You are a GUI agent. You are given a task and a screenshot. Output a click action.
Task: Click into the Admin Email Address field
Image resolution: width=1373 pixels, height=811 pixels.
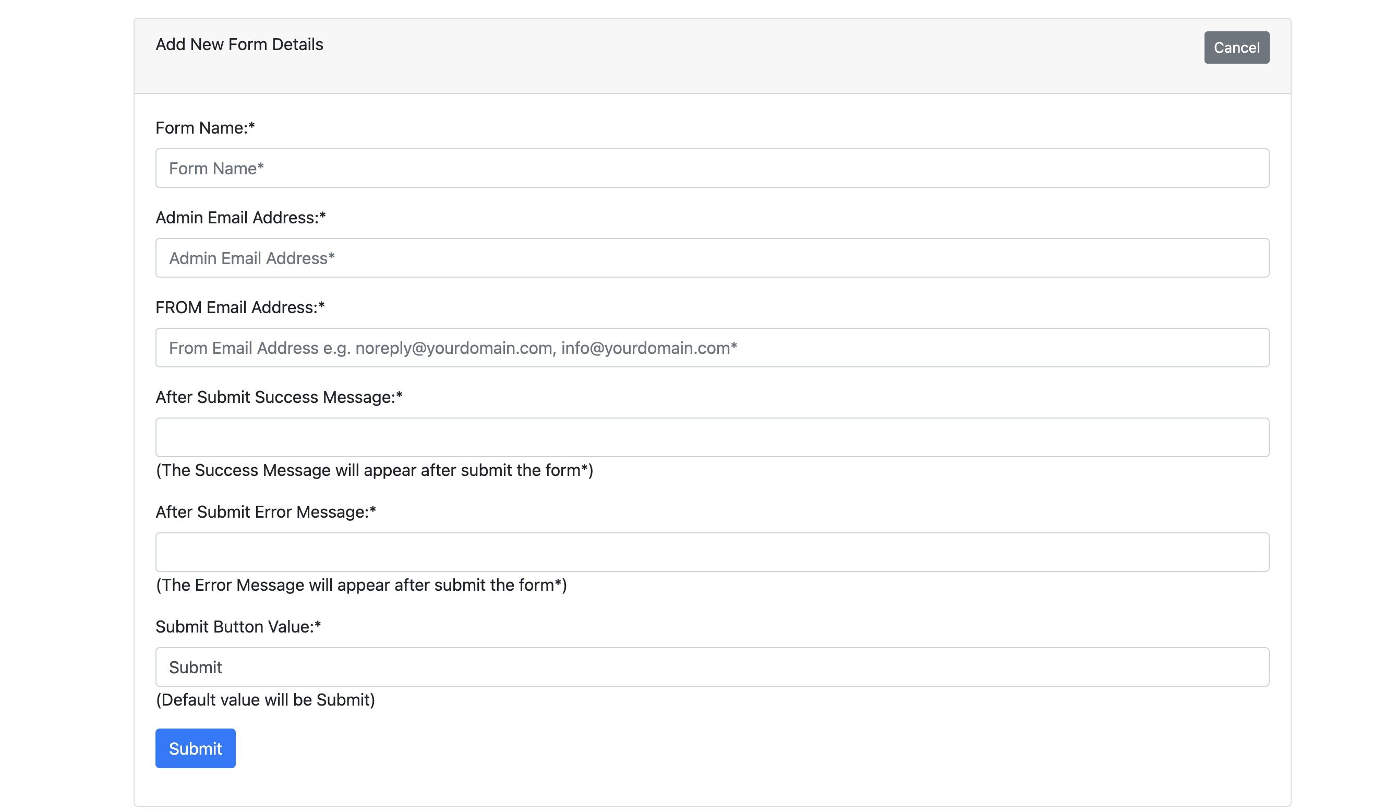[712, 258]
